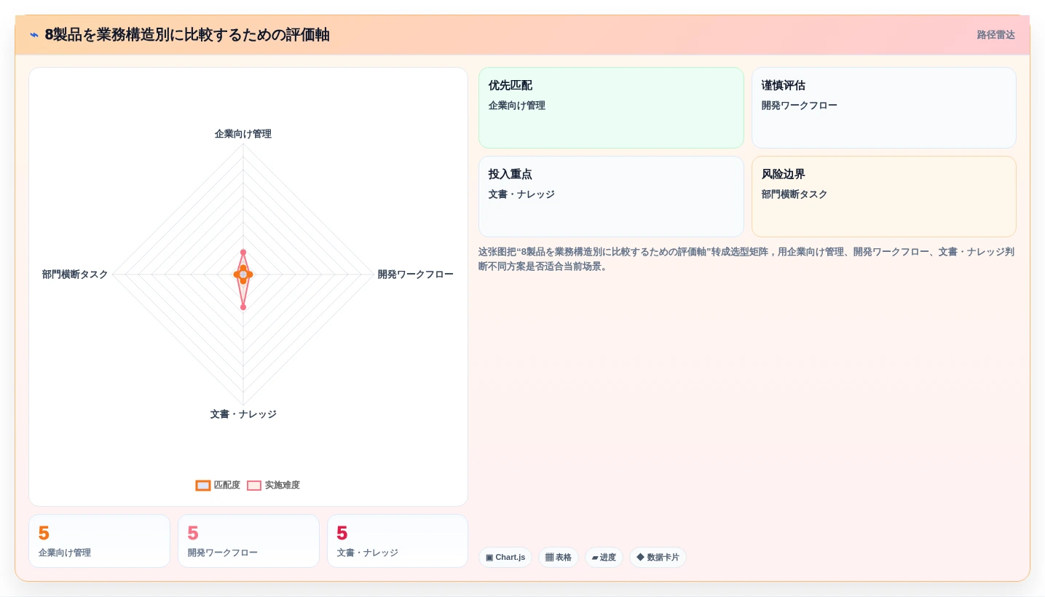Click the Chart.js chip
The height and width of the screenshot is (597, 1045).
(x=505, y=558)
